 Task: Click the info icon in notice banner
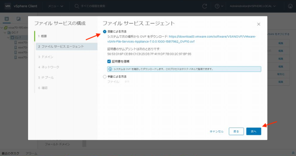click(110, 69)
